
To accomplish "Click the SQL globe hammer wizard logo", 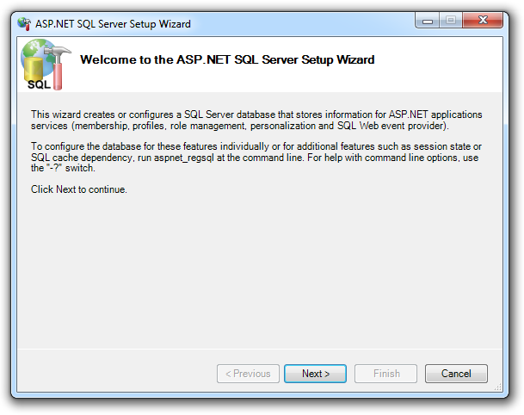I will pyautogui.click(x=46, y=65).
